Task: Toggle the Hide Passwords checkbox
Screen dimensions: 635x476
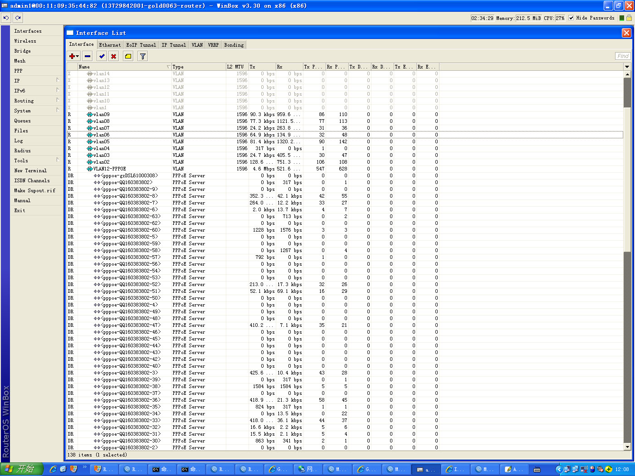Action: [x=571, y=18]
